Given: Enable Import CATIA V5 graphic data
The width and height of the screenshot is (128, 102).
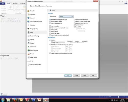Looking at the screenshot, I should coord(75,21).
